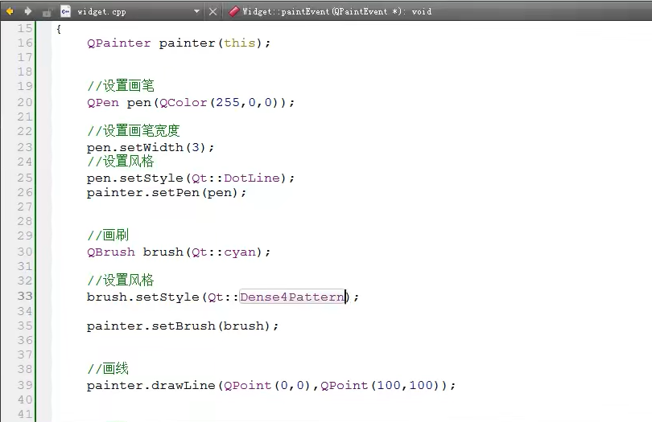Click Qt::cyan color value

point(224,252)
